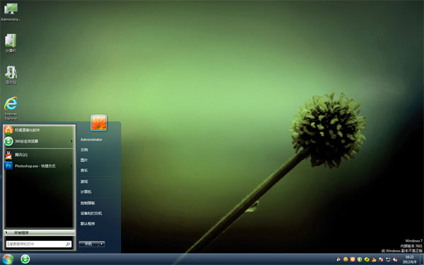The height and width of the screenshot is (265, 424).
Task: Open 文档 documents in the Start menu
Action: pos(84,150)
